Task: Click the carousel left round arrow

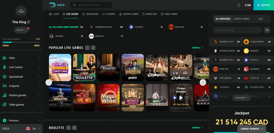Action: (49, 82)
